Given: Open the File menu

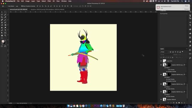Looking at the screenshot, I should click(18, 1).
